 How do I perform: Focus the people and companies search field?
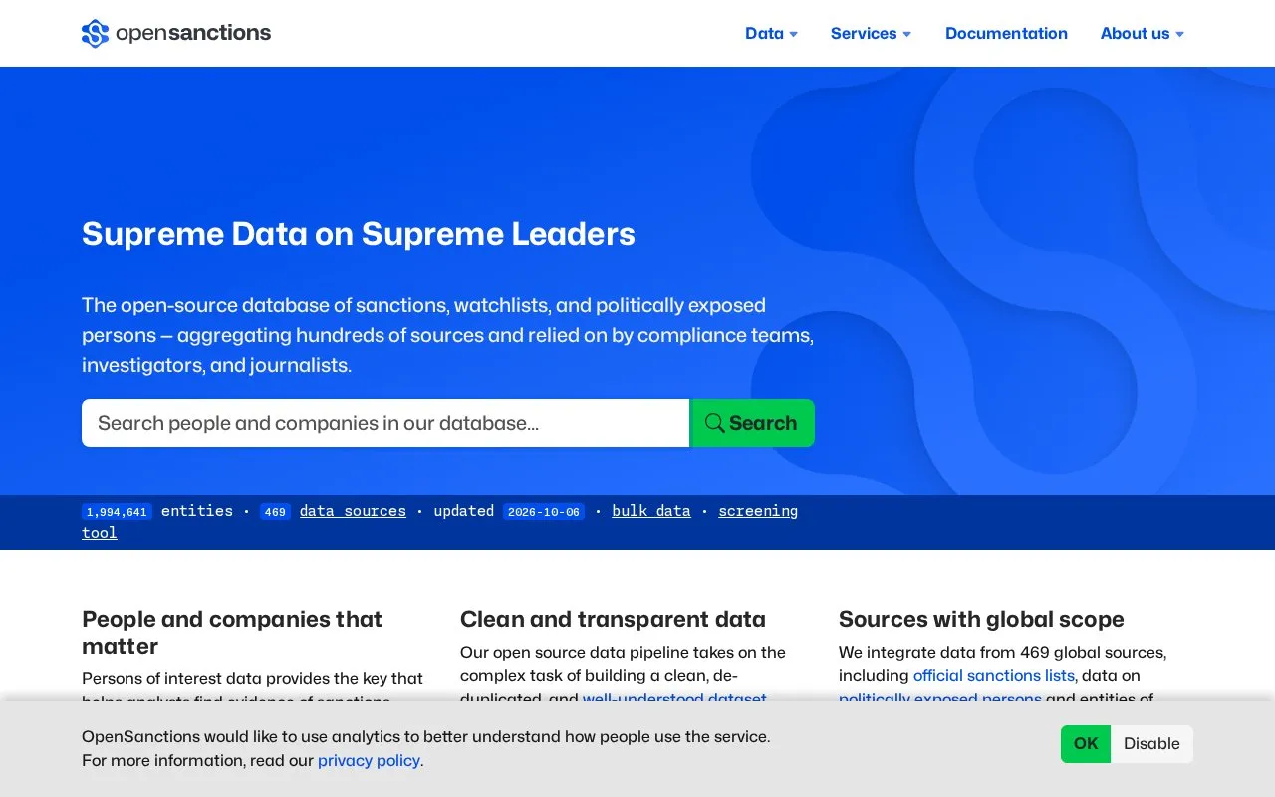[x=385, y=423]
